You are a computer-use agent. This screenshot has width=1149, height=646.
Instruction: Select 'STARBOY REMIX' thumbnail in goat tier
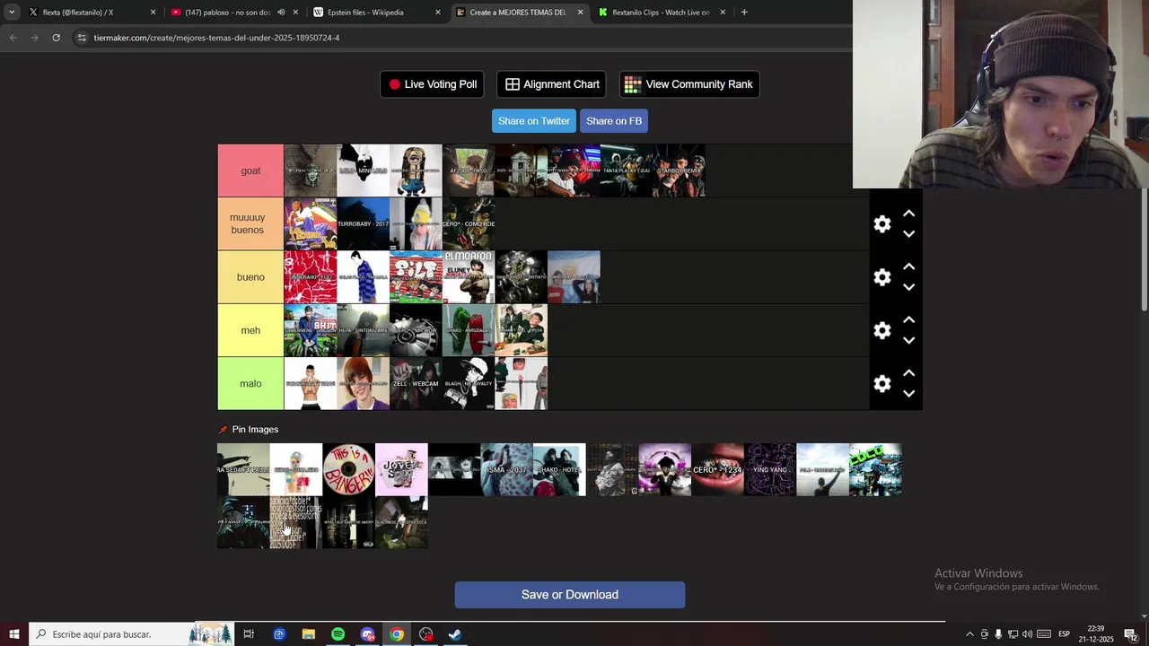[x=680, y=170]
